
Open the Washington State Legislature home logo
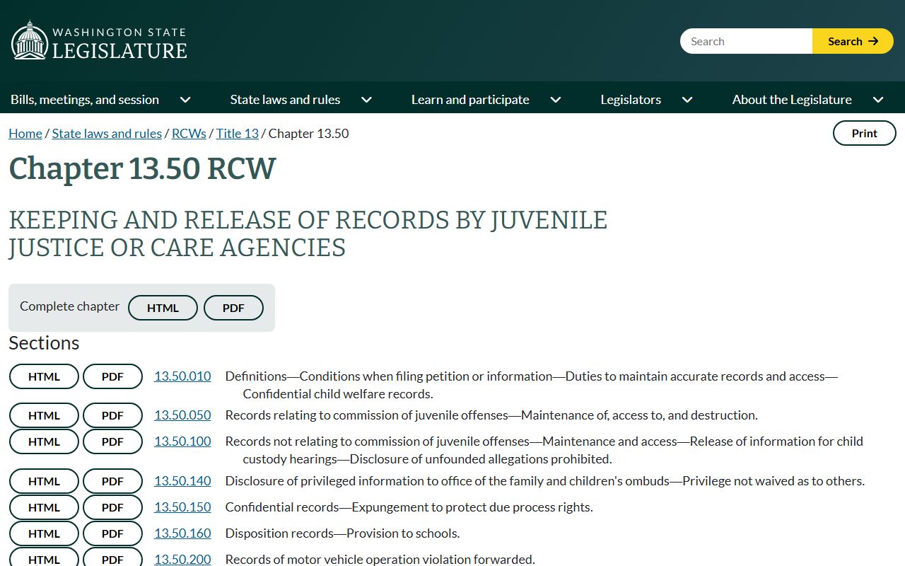(99, 41)
